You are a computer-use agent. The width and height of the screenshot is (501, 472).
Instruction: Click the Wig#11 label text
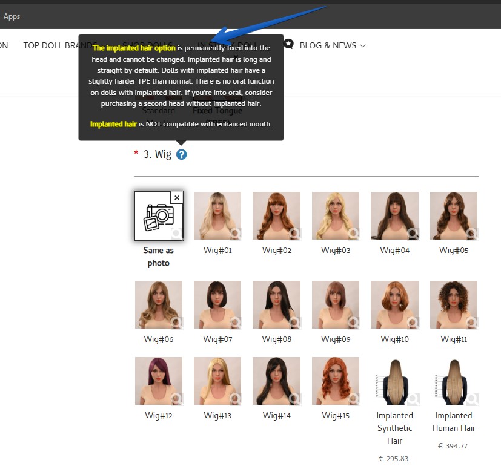[454, 339]
